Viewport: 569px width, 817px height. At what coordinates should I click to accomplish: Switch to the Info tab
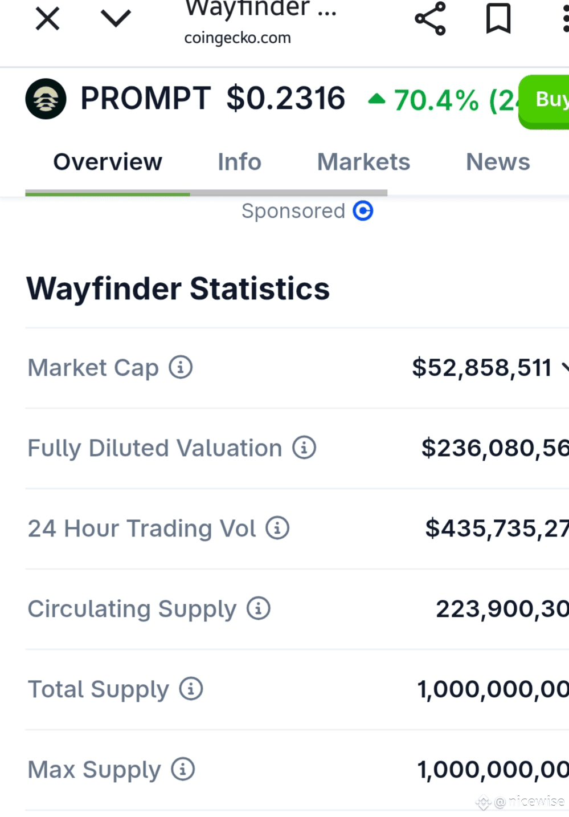tap(239, 162)
